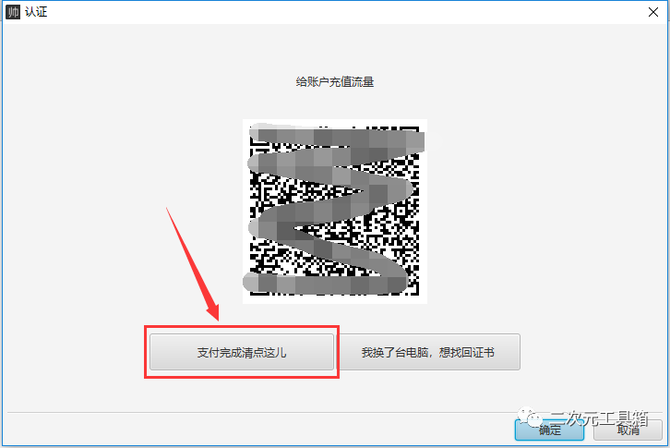Click empty title bar area beside 认证
Screen dimensions: 670x448
pyautogui.click(x=341, y=12)
